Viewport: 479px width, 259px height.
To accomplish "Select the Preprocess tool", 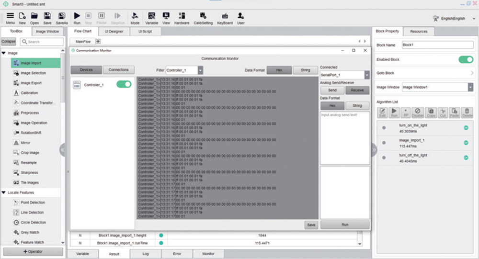I will [30, 113].
